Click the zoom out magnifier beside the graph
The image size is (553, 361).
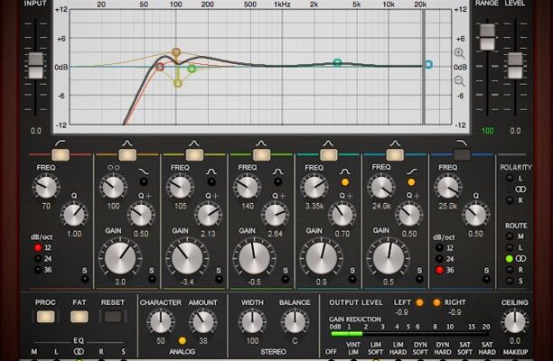(459, 80)
